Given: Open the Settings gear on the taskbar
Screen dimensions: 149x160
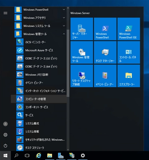Looking at the screenshot, I should click(x=83, y=156).
